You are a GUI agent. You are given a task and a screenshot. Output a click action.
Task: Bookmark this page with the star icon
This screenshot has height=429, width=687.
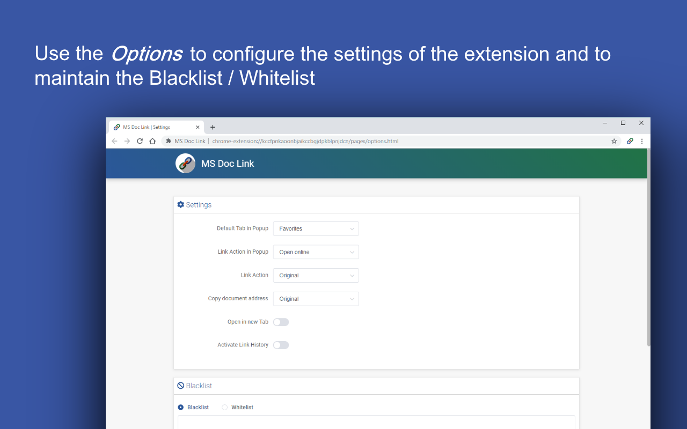click(614, 141)
